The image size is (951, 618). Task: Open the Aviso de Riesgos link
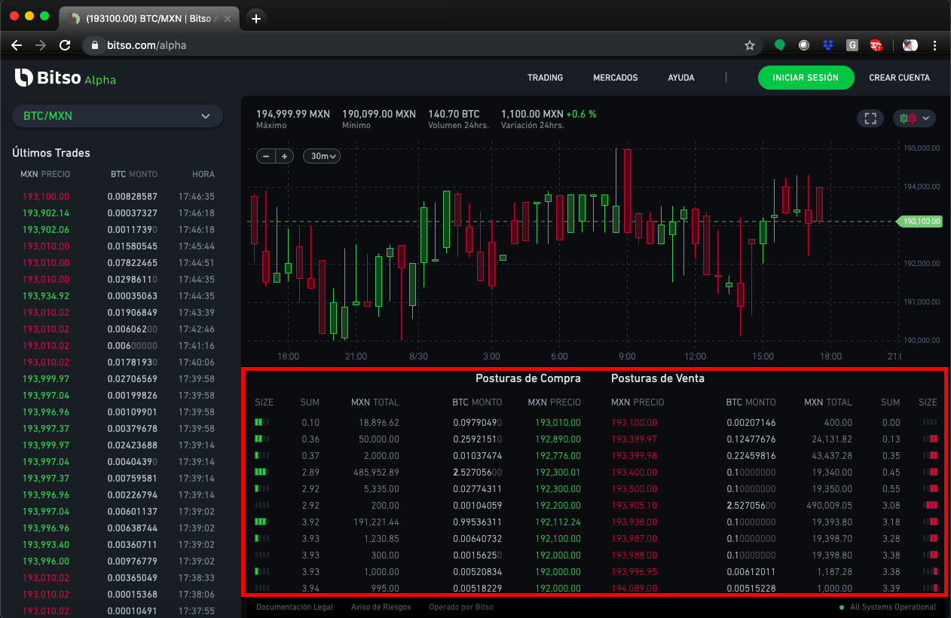click(x=381, y=607)
